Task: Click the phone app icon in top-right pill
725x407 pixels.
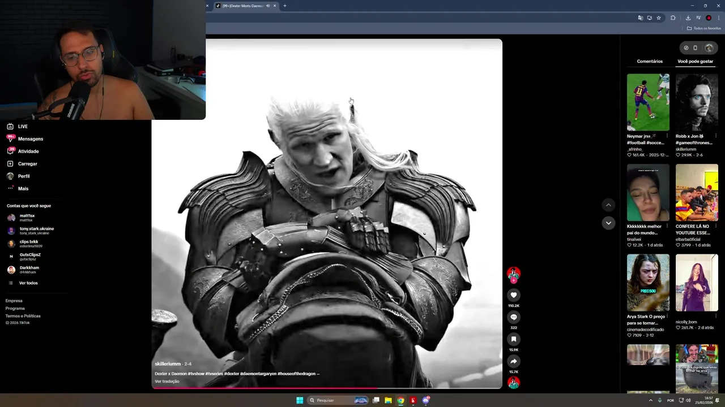Action: [696, 48]
